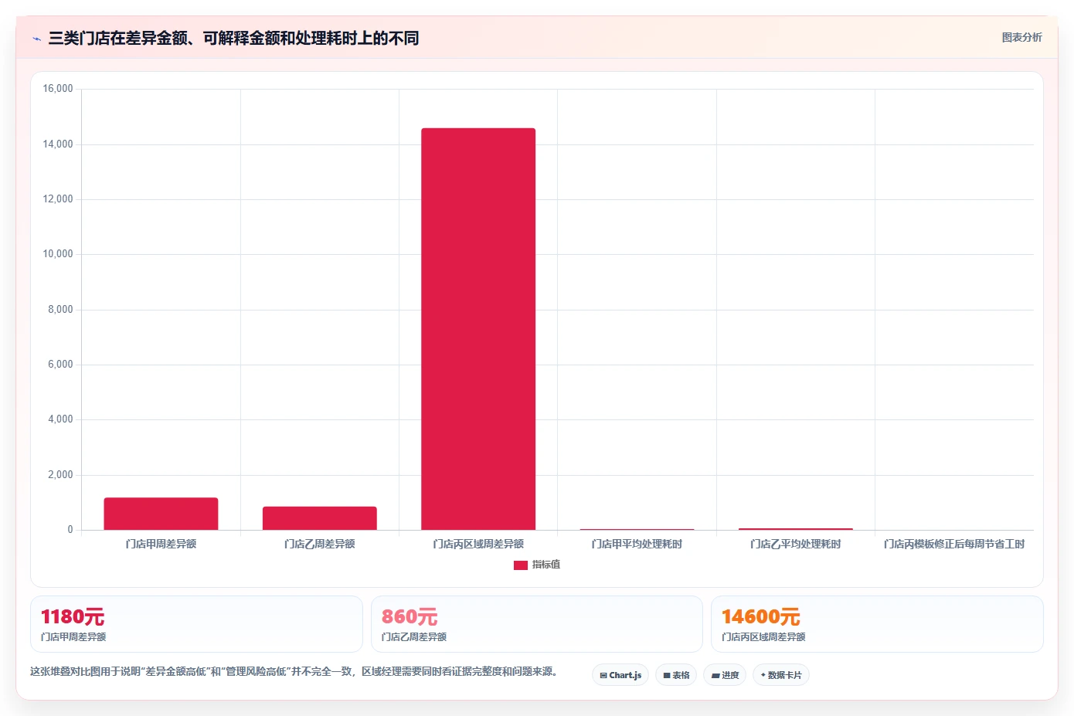Viewport: 1074px width, 716px height.
Task: Click the 图表分析 label in the header
Action: 1021,37
